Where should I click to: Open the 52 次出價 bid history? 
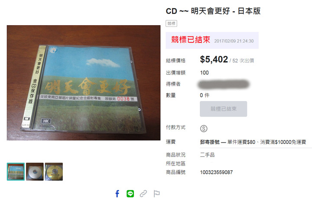click(243, 61)
